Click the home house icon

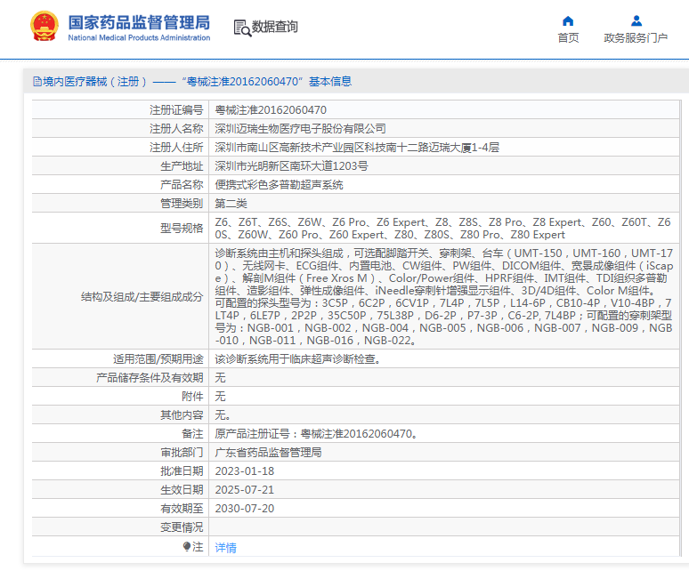568,20
